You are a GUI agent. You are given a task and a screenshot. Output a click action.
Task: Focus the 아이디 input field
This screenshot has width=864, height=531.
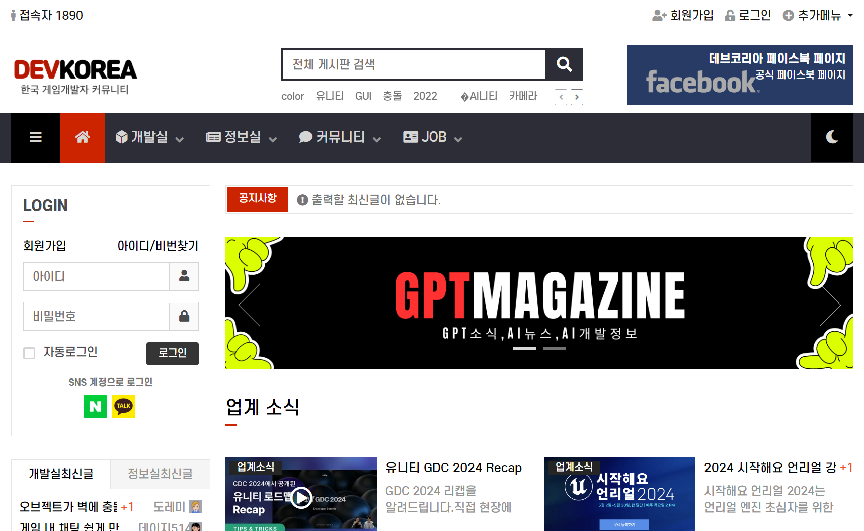click(96, 276)
